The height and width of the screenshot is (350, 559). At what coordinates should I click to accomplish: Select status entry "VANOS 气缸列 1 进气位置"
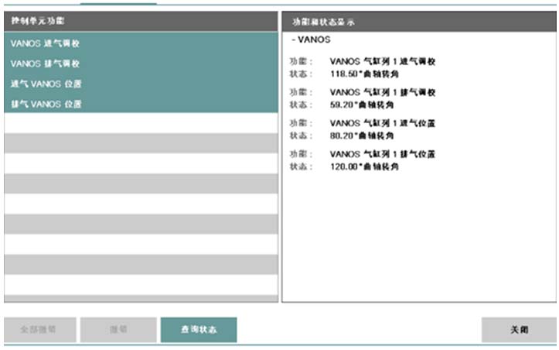click(x=382, y=123)
